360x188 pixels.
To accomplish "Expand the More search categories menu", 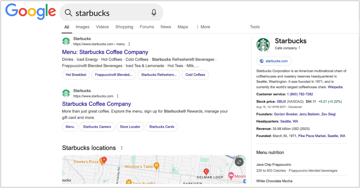I will [x=203, y=27].
